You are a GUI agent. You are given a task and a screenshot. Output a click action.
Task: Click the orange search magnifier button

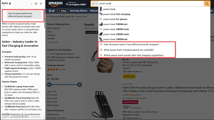tap(207, 4)
